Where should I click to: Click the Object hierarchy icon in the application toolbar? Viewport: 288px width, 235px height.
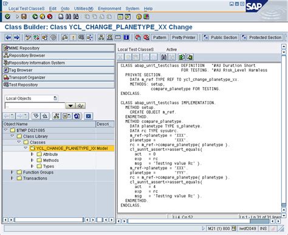coord(101,37)
